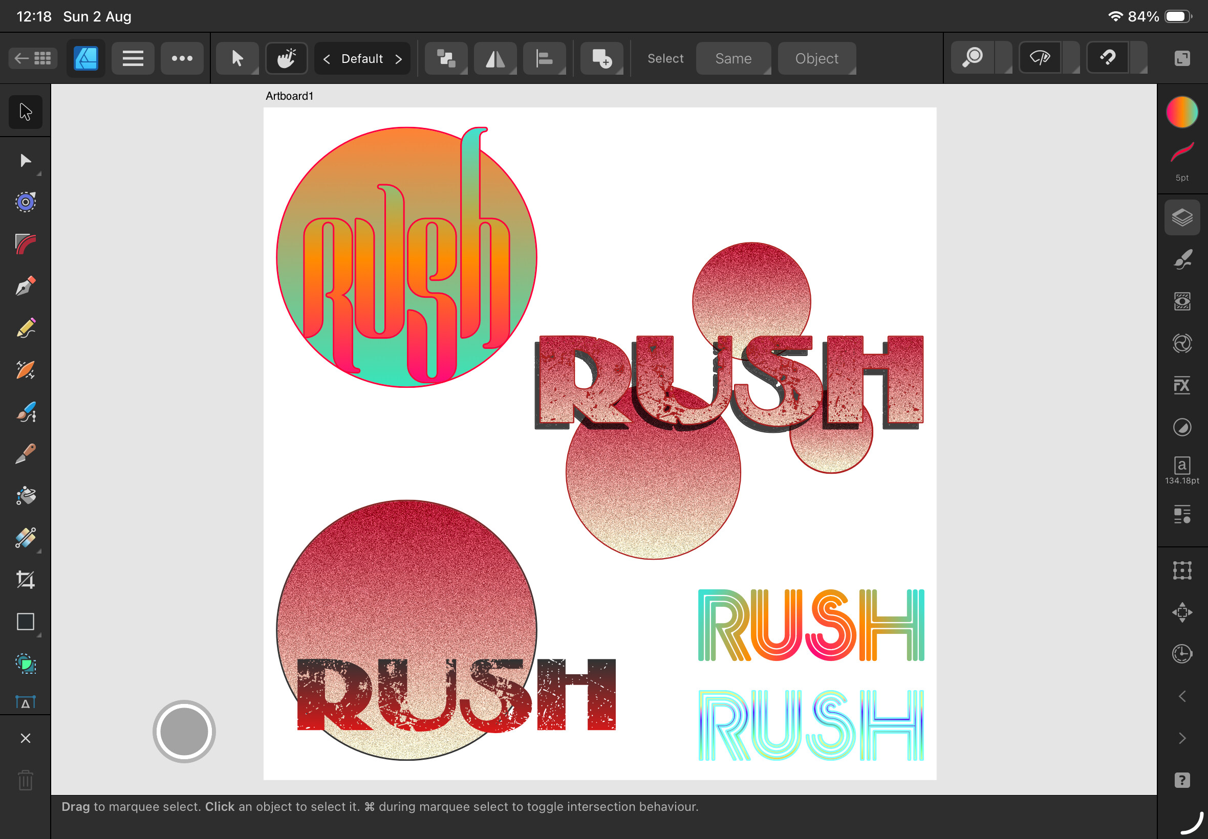The width and height of the screenshot is (1208, 839).
Task: Open the circular Styles studio icon
Action: point(1182,427)
